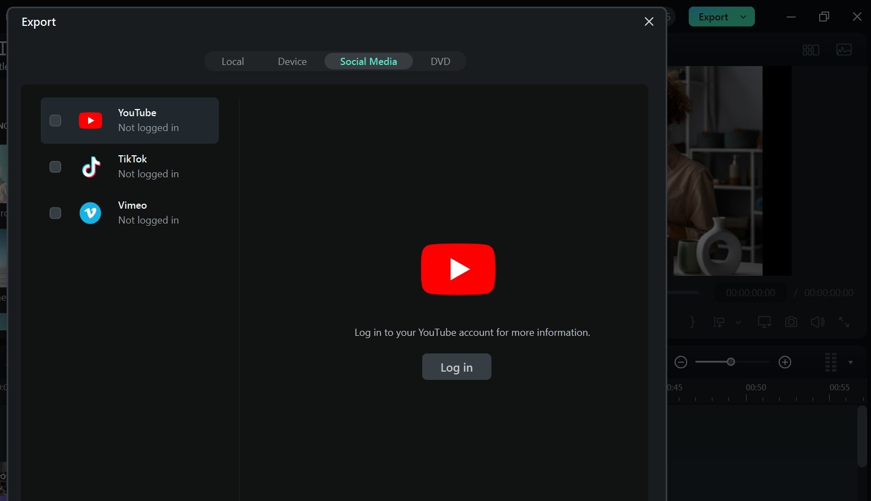The height and width of the screenshot is (501, 871).
Task: Click the marker flag icon under preview
Action: pos(719,322)
